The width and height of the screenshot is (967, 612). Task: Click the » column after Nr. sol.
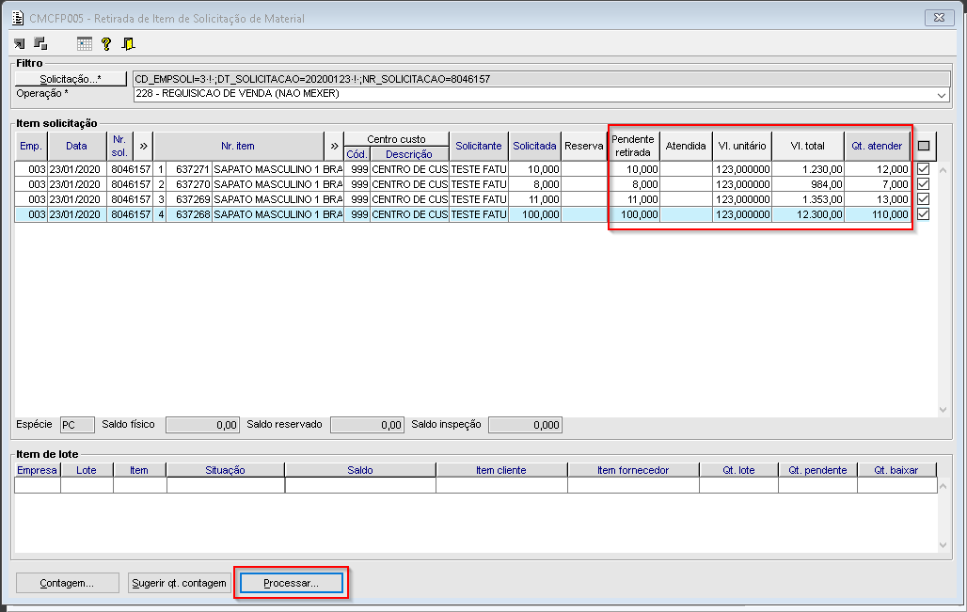pyautogui.click(x=143, y=146)
